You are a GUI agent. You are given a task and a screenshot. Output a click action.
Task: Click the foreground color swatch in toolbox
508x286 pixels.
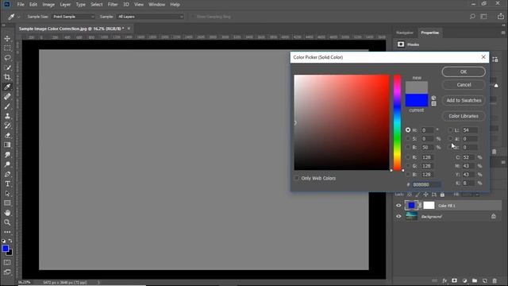pyautogui.click(x=6, y=249)
